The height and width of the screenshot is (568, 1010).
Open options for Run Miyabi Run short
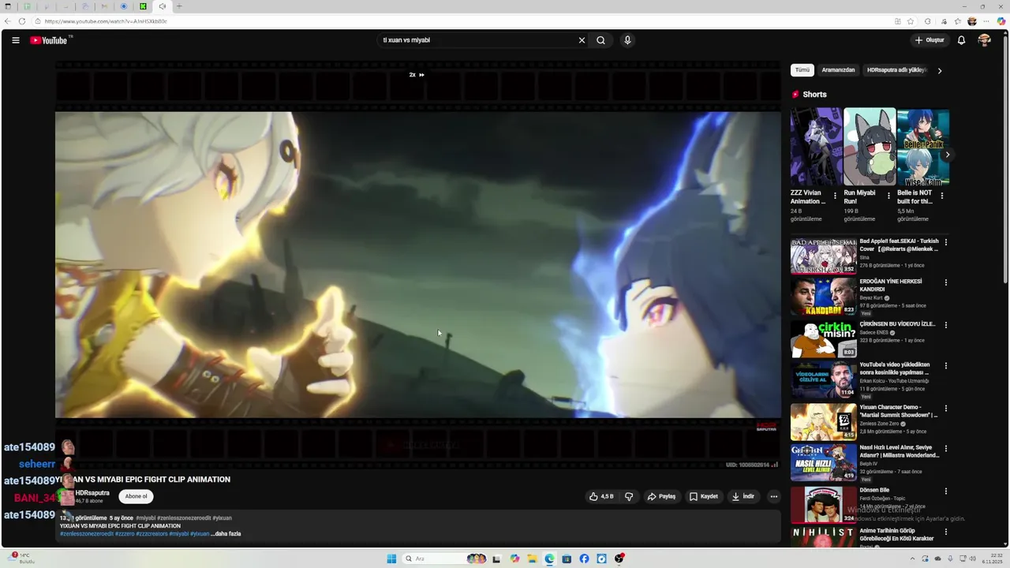888,196
